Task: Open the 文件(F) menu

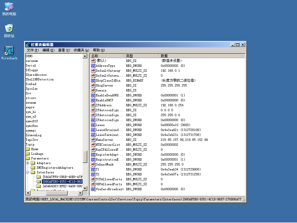Action: tap(32, 50)
